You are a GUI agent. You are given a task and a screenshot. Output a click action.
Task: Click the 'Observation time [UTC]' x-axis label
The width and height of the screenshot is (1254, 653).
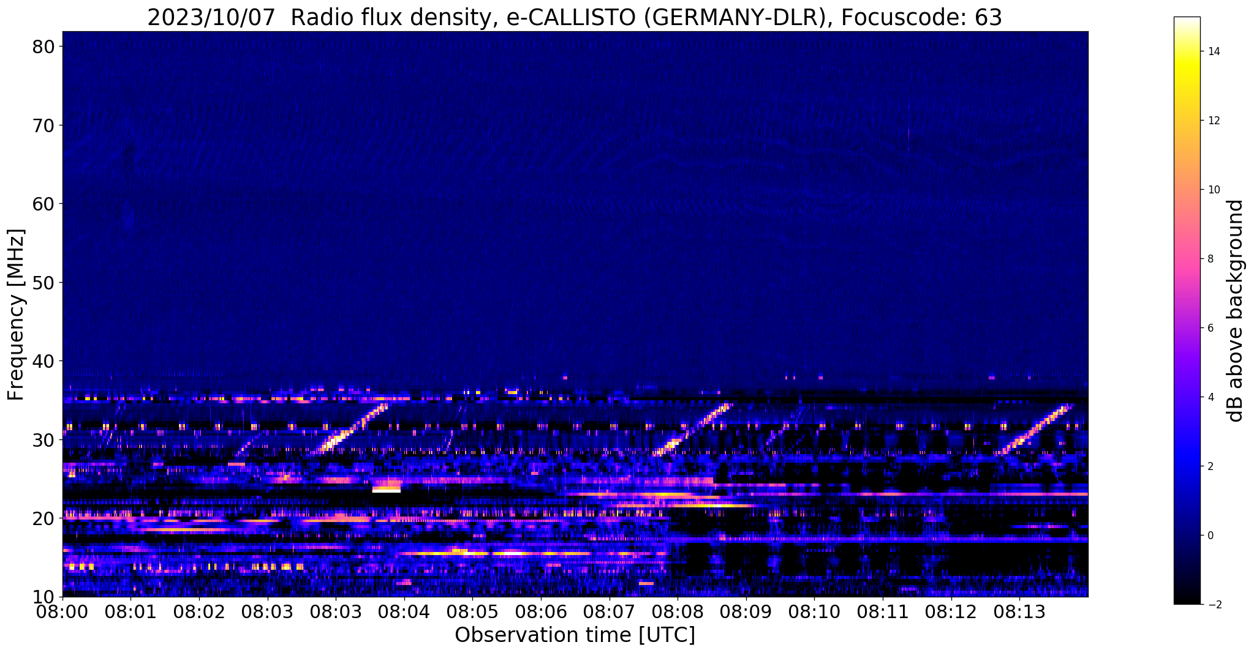[x=575, y=635]
